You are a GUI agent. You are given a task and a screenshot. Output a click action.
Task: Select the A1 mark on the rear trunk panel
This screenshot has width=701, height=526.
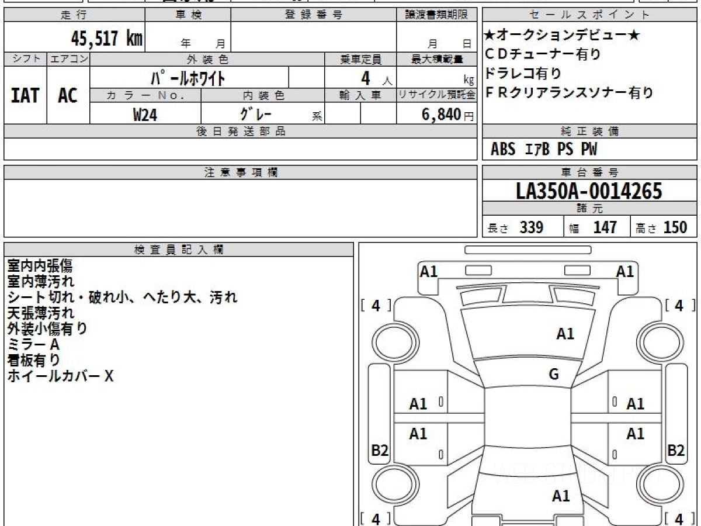tap(561, 496)
